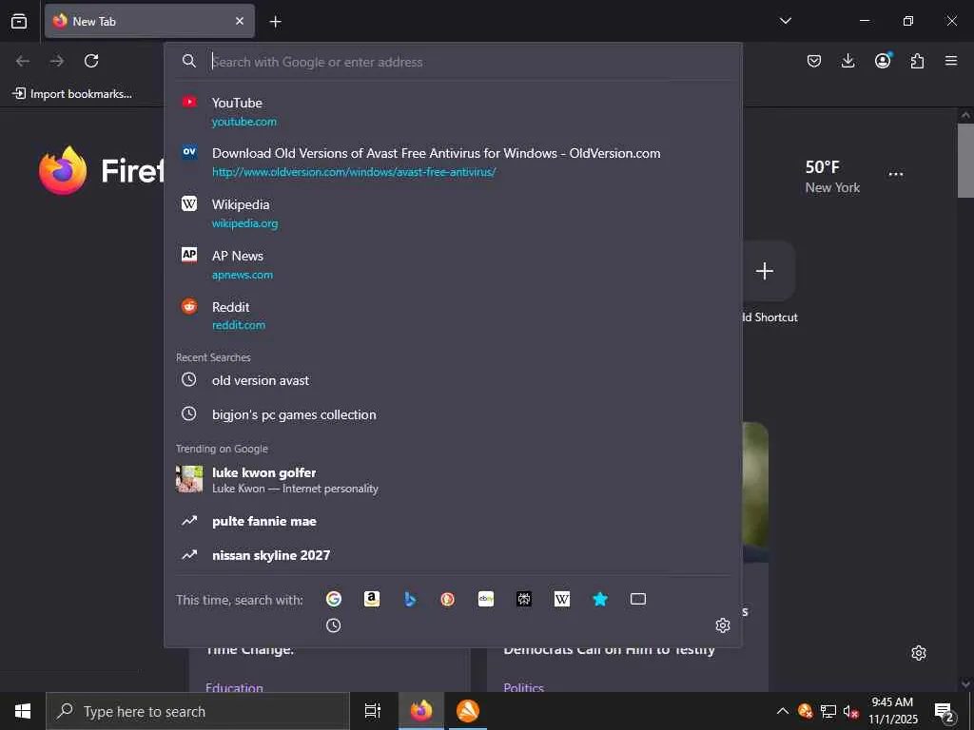Screen dimensions: 974x730
Task: Open the Reddit suggestion
Action: pyautogui.click(x=454, y=316)
